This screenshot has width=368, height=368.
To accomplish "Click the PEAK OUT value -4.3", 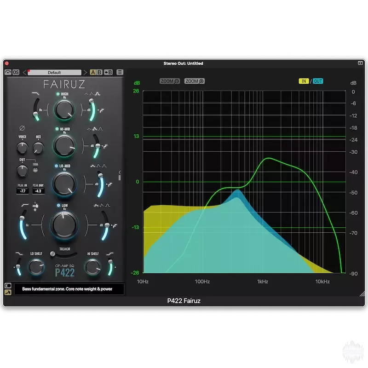I will click(38, 191).
